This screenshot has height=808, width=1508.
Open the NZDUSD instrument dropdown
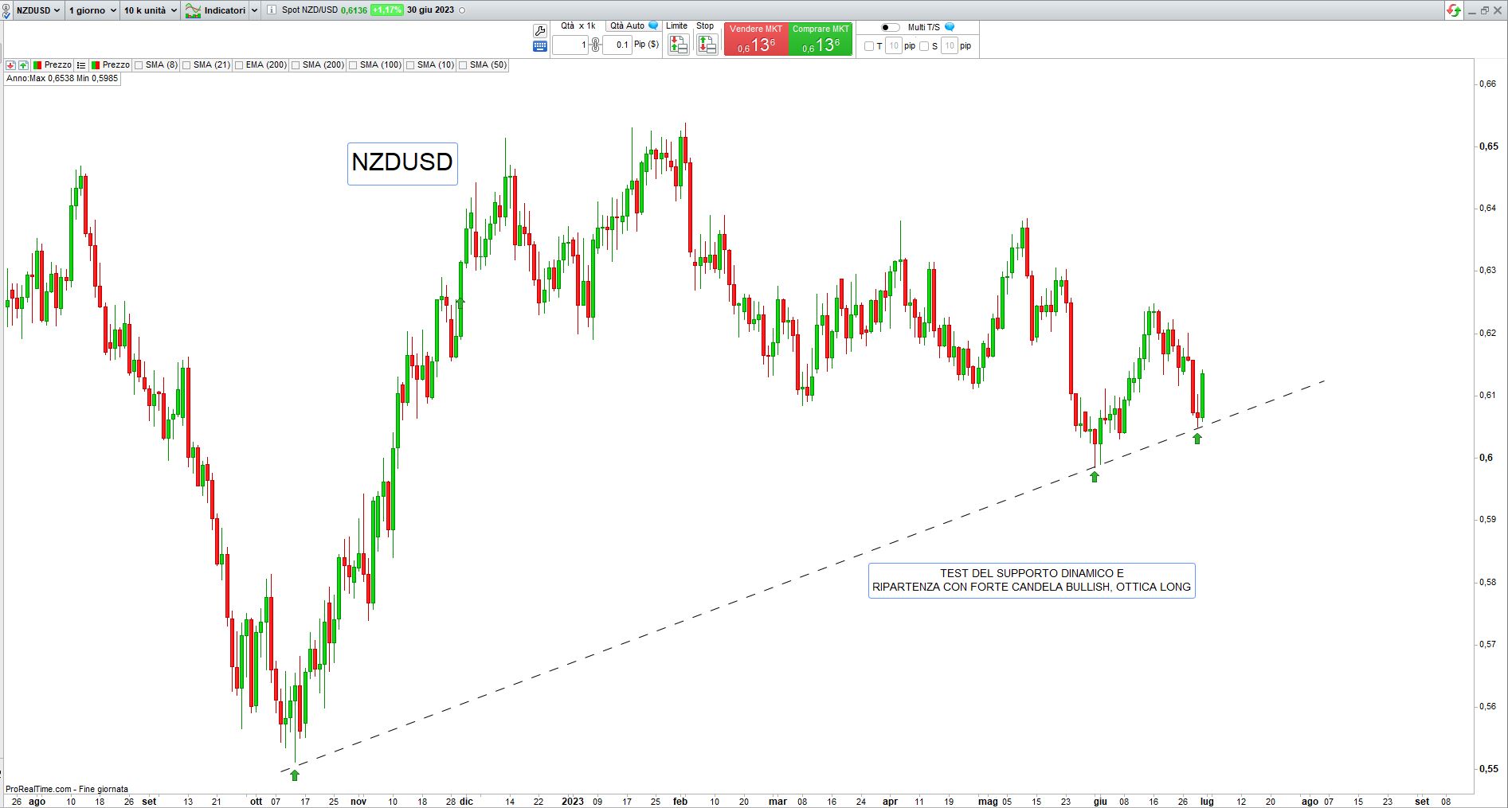[37, 10]
